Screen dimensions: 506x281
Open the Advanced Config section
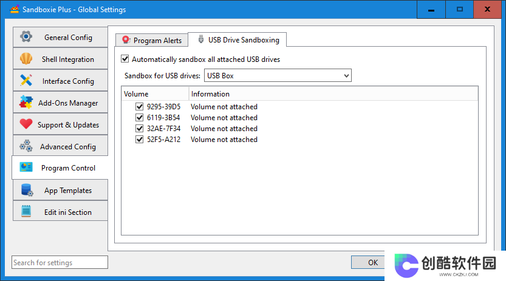tap(60, 146)
